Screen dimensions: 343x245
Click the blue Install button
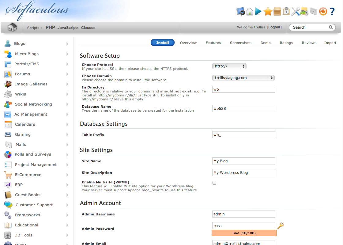[x=163, y=42]
